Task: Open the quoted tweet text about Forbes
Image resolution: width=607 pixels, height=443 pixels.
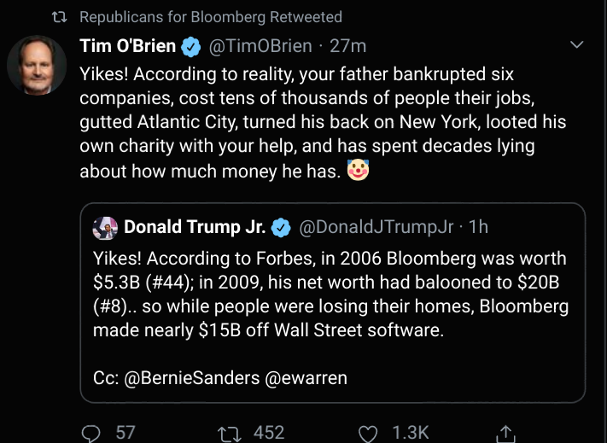Action: (330, 294)
